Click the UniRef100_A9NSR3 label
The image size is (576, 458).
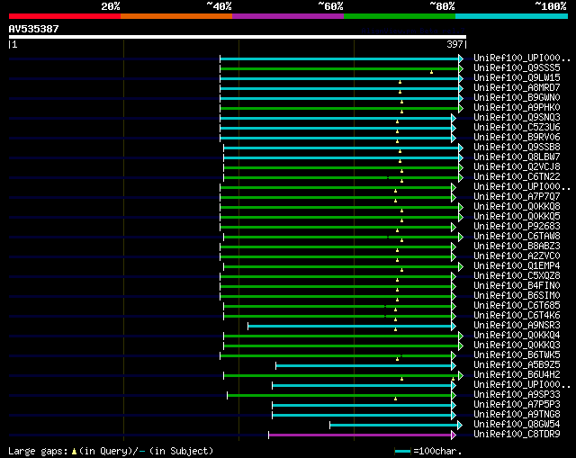point(517,326)
